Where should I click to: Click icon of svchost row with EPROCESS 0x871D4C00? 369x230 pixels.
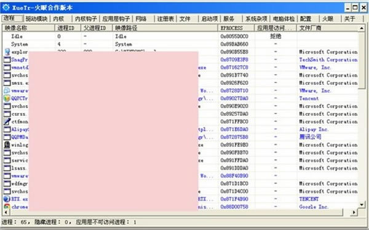7,191
